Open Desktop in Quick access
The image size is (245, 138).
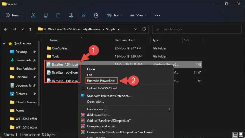(x=21, y=52)
